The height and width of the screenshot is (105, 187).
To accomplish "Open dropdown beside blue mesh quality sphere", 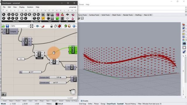I will coord(76,26).
